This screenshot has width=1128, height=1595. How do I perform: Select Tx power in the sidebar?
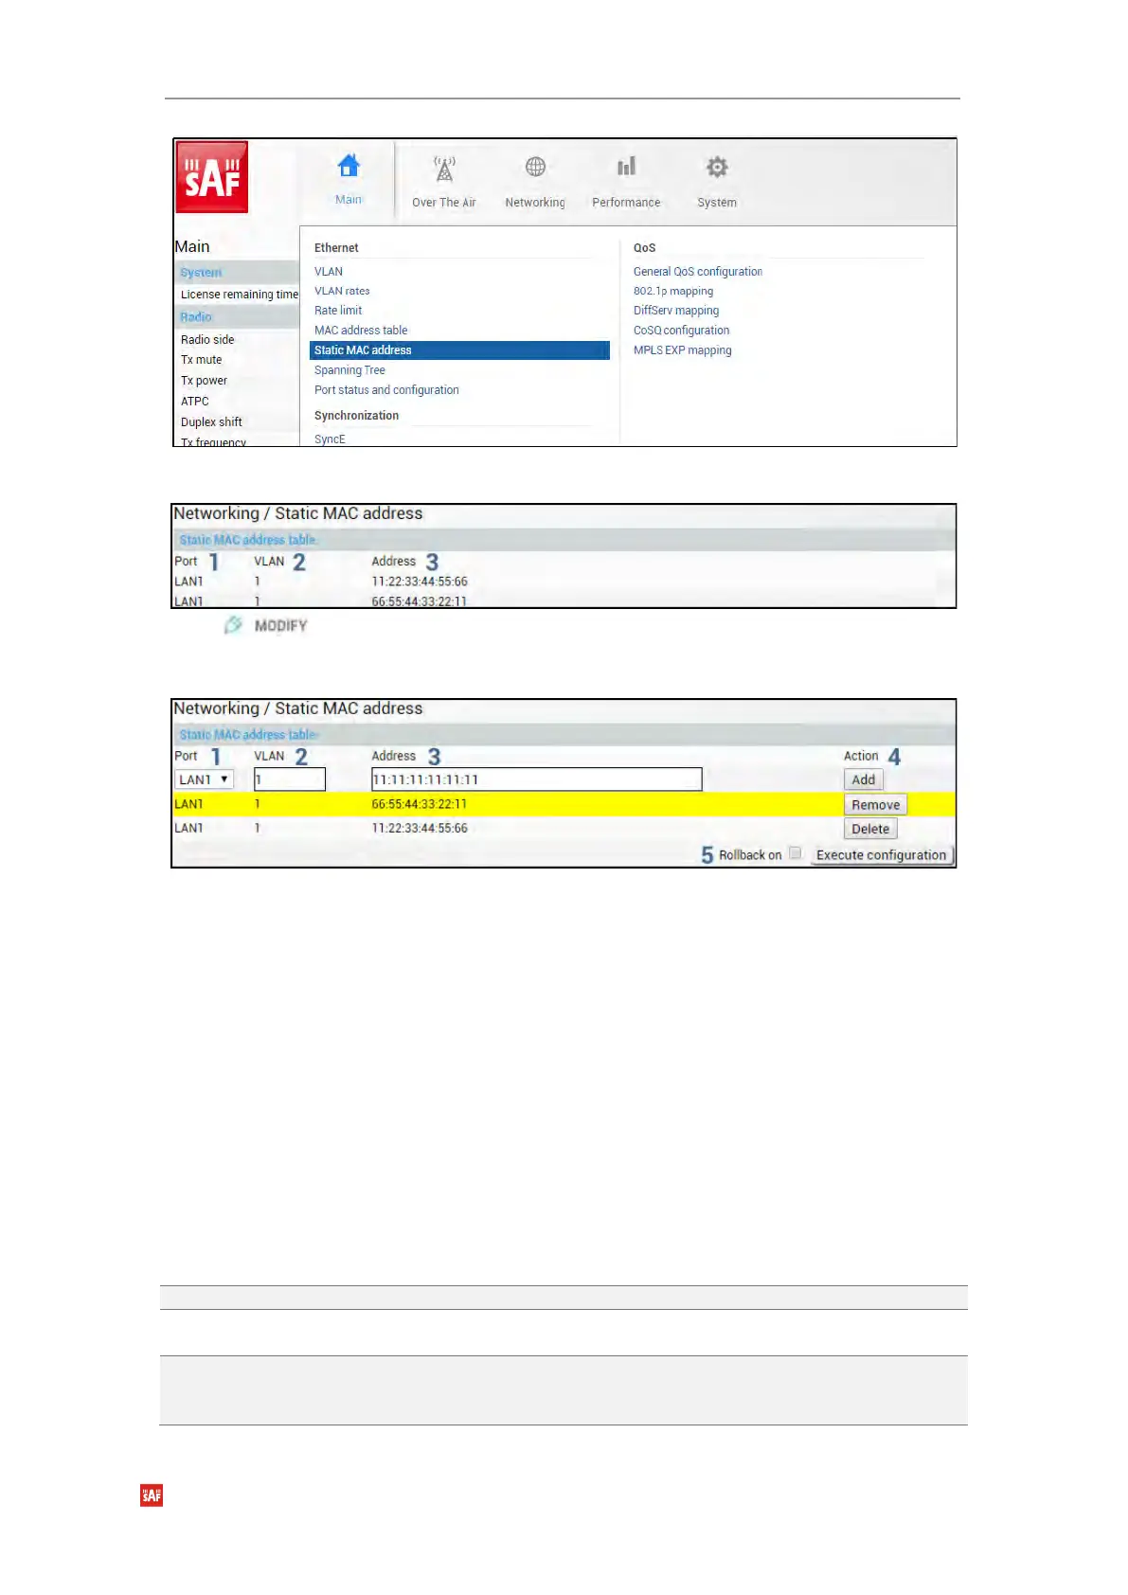[x=204, y=381]
